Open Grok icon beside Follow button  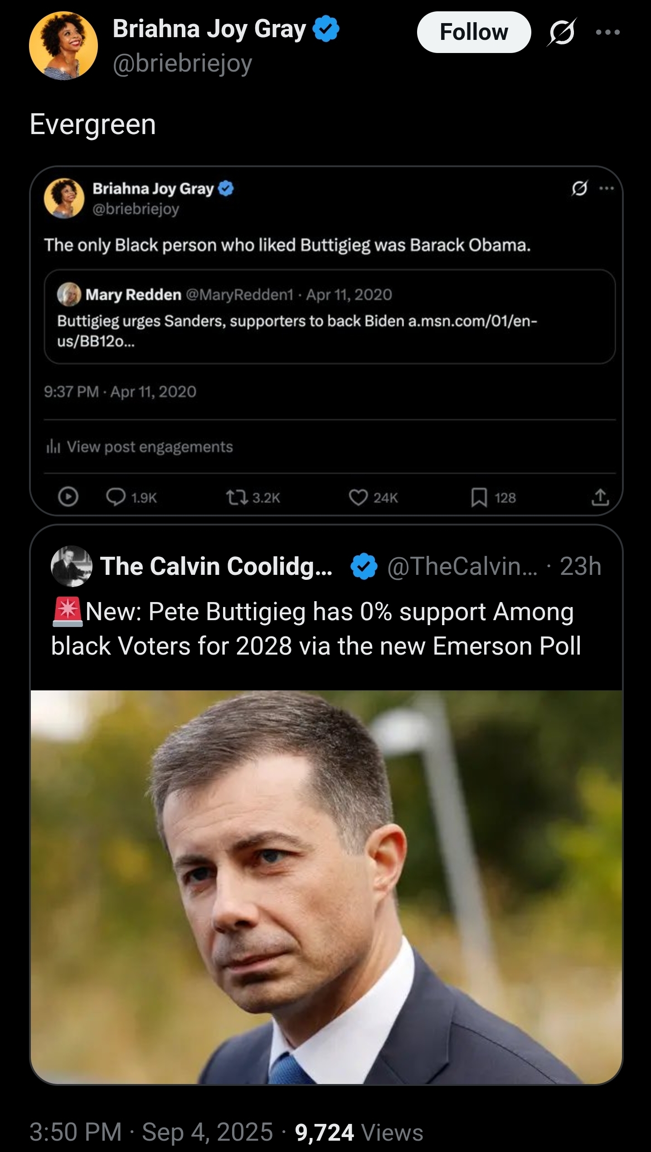pyautogui.click(x=562, y=32)
